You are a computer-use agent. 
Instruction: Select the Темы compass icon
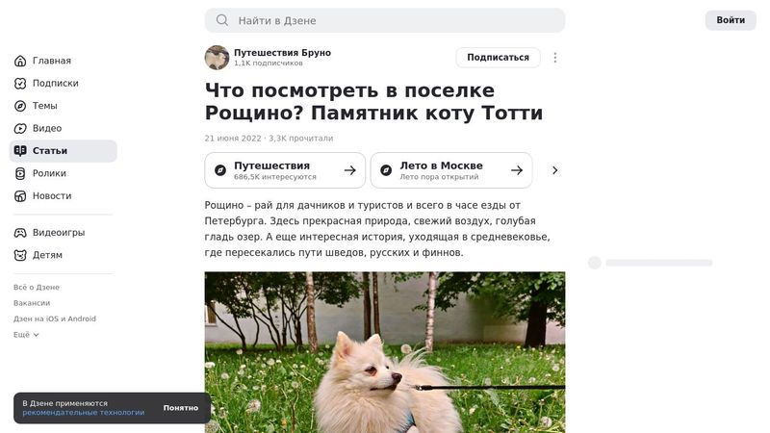coord(20,106)
